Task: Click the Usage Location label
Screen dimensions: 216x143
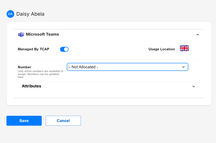Action: tap(162, 49)
